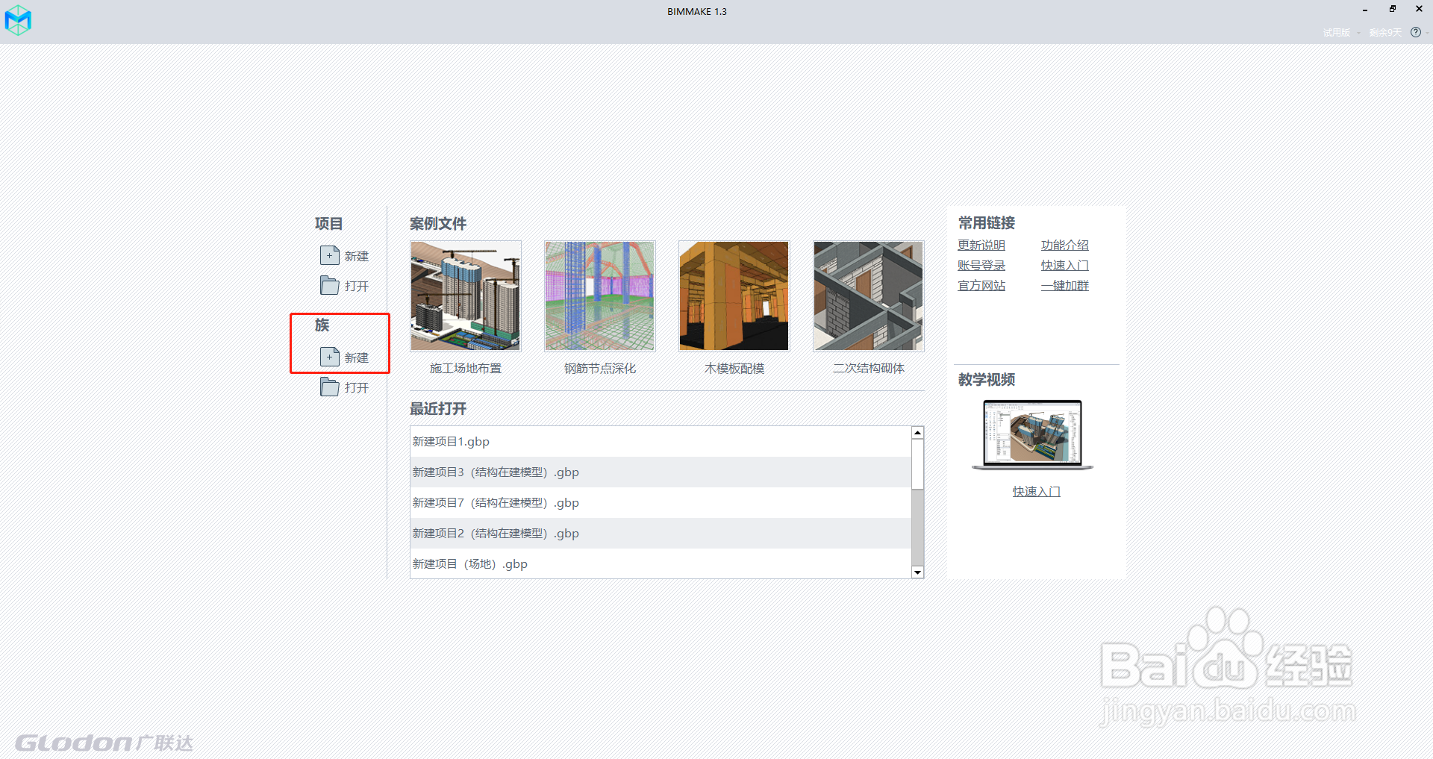The height and width of the screenshot is (759, 1433).
Task: Open 施工场地布置 sample thumbnail
Action: (466, 296)
